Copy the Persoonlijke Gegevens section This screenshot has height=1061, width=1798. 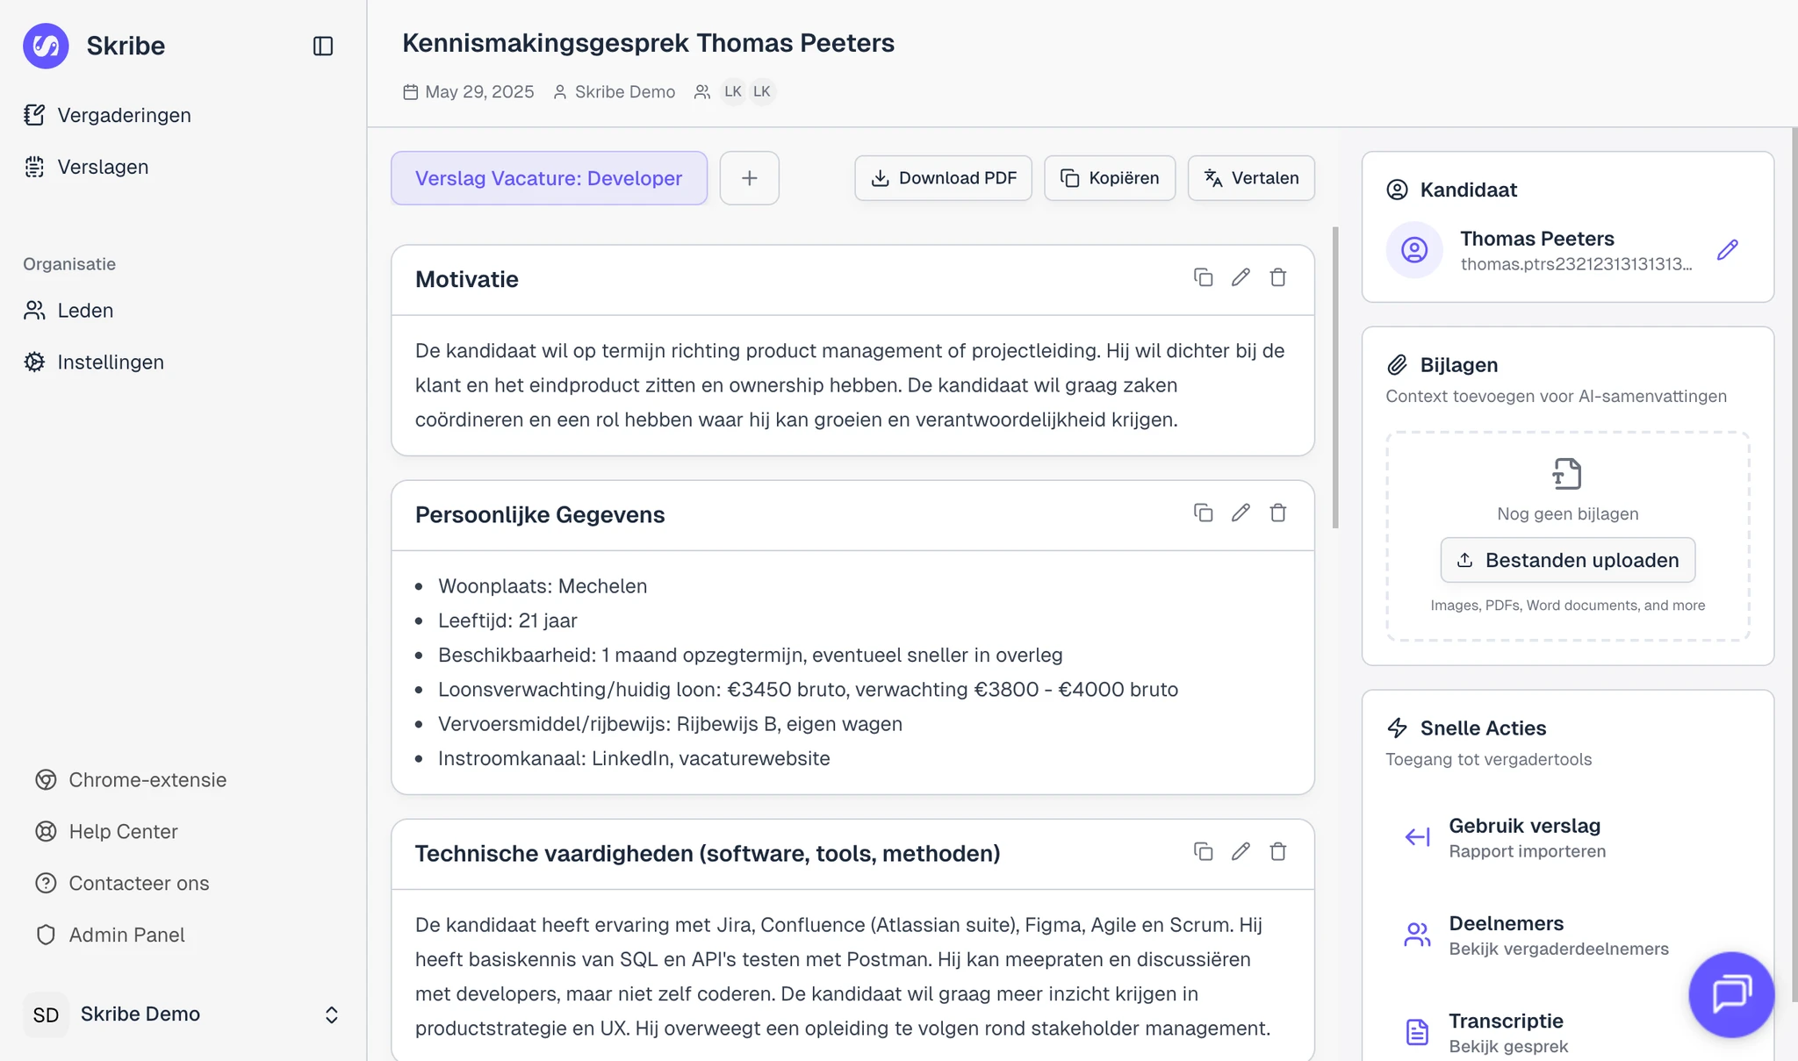click(1203, 513)
